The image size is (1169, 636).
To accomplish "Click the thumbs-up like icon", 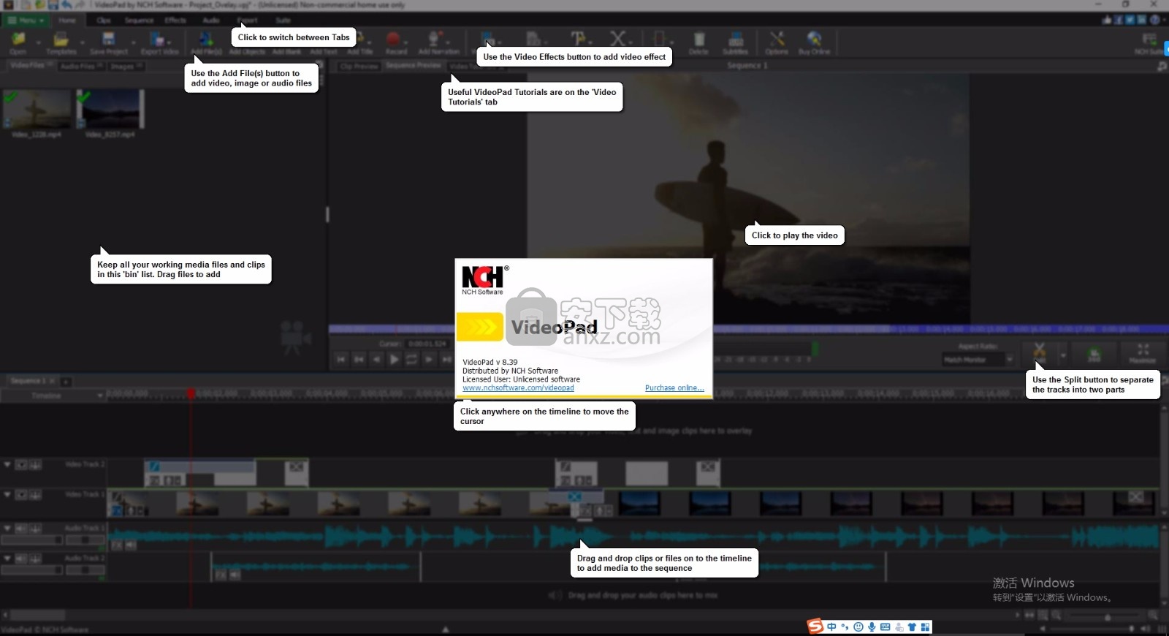I will pyautogui.click(x=1107, y=20).
